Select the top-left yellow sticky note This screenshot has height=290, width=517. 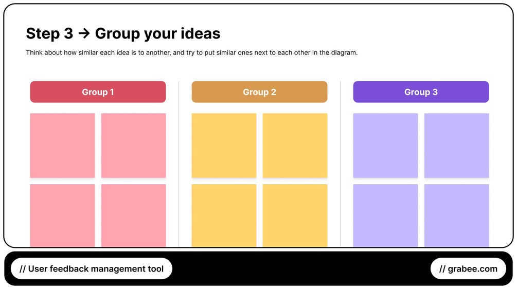point(224,145)
